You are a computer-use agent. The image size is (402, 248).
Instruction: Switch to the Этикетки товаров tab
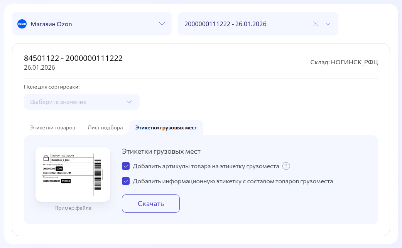coord(52,127)
